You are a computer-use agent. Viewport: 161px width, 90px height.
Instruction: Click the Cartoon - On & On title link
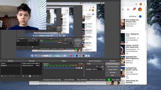132,46
